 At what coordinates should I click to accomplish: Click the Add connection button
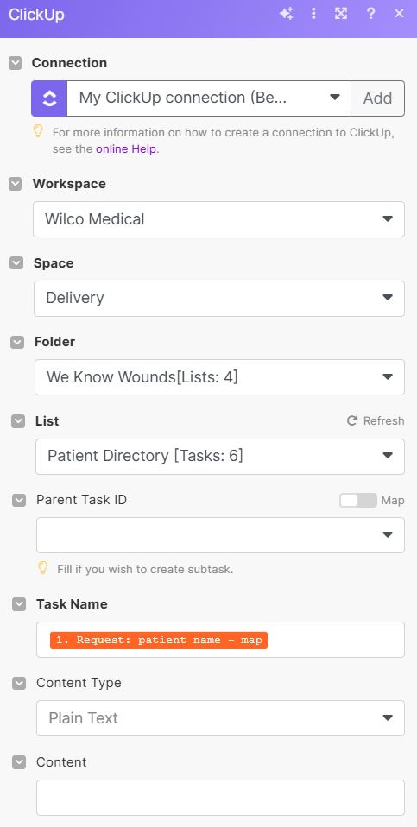(x=377, y=98)
